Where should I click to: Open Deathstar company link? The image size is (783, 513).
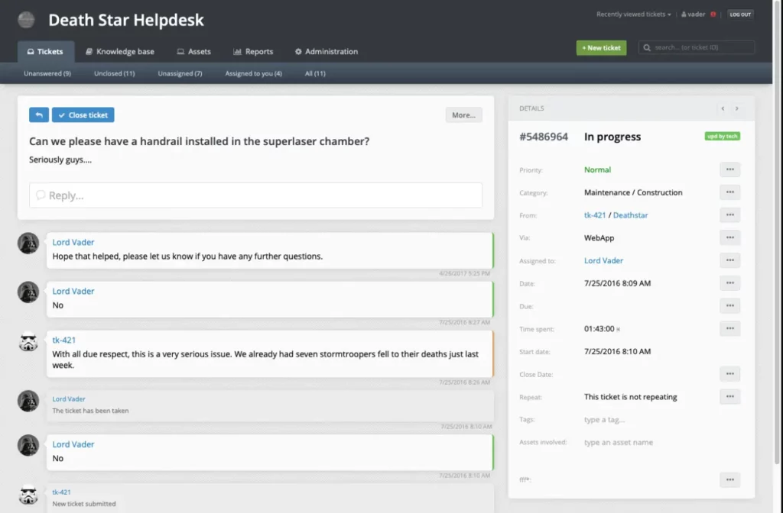pyautogui.click(x=630, y=215)
